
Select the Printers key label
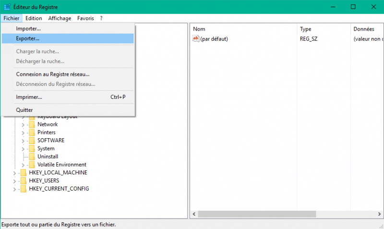(47, 133)
